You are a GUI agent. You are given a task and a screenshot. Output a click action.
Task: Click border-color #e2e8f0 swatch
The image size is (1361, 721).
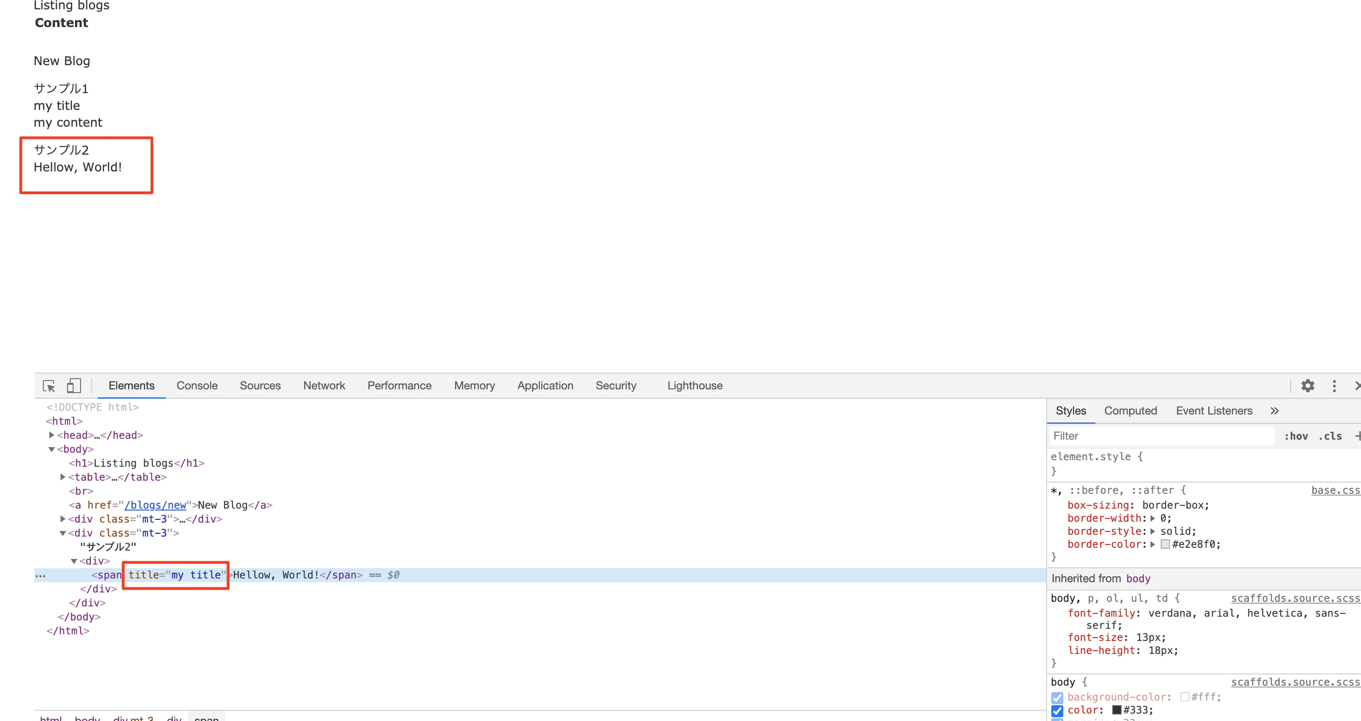coord(1165,544)
